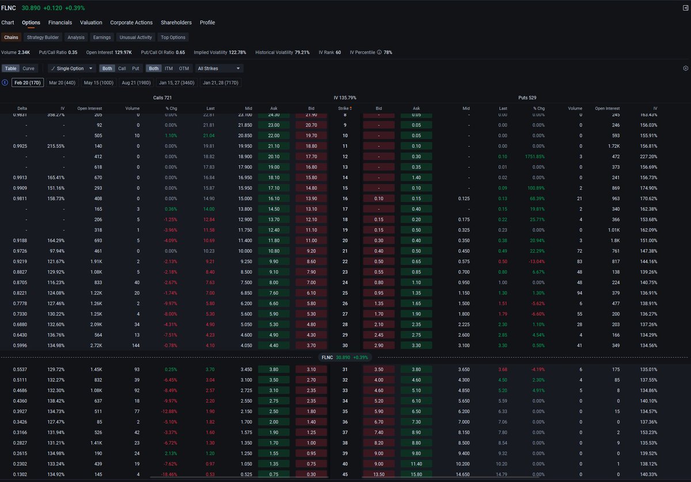Open the All Strikes dropdown
691x482 pixels.
219,68
